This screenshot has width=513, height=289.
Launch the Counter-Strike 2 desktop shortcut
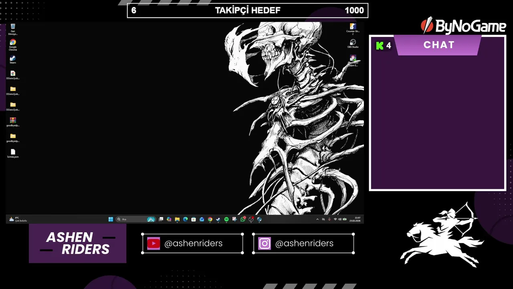coord(353,29)
